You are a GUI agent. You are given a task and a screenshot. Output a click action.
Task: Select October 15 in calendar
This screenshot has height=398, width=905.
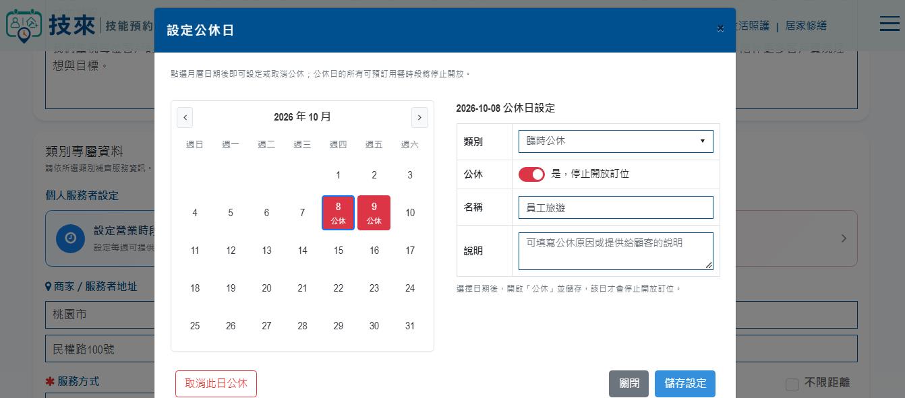coord(339,251)
